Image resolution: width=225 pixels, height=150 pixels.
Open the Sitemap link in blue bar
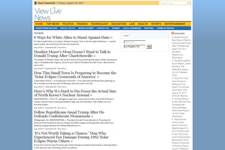(x=116, y=28)
